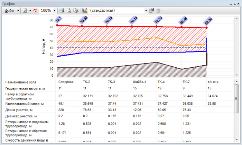This screenshot has height=145, width=242.
Task: Open graph settings pencil icon
Action: pyautogui.click(x=85, y=11)
